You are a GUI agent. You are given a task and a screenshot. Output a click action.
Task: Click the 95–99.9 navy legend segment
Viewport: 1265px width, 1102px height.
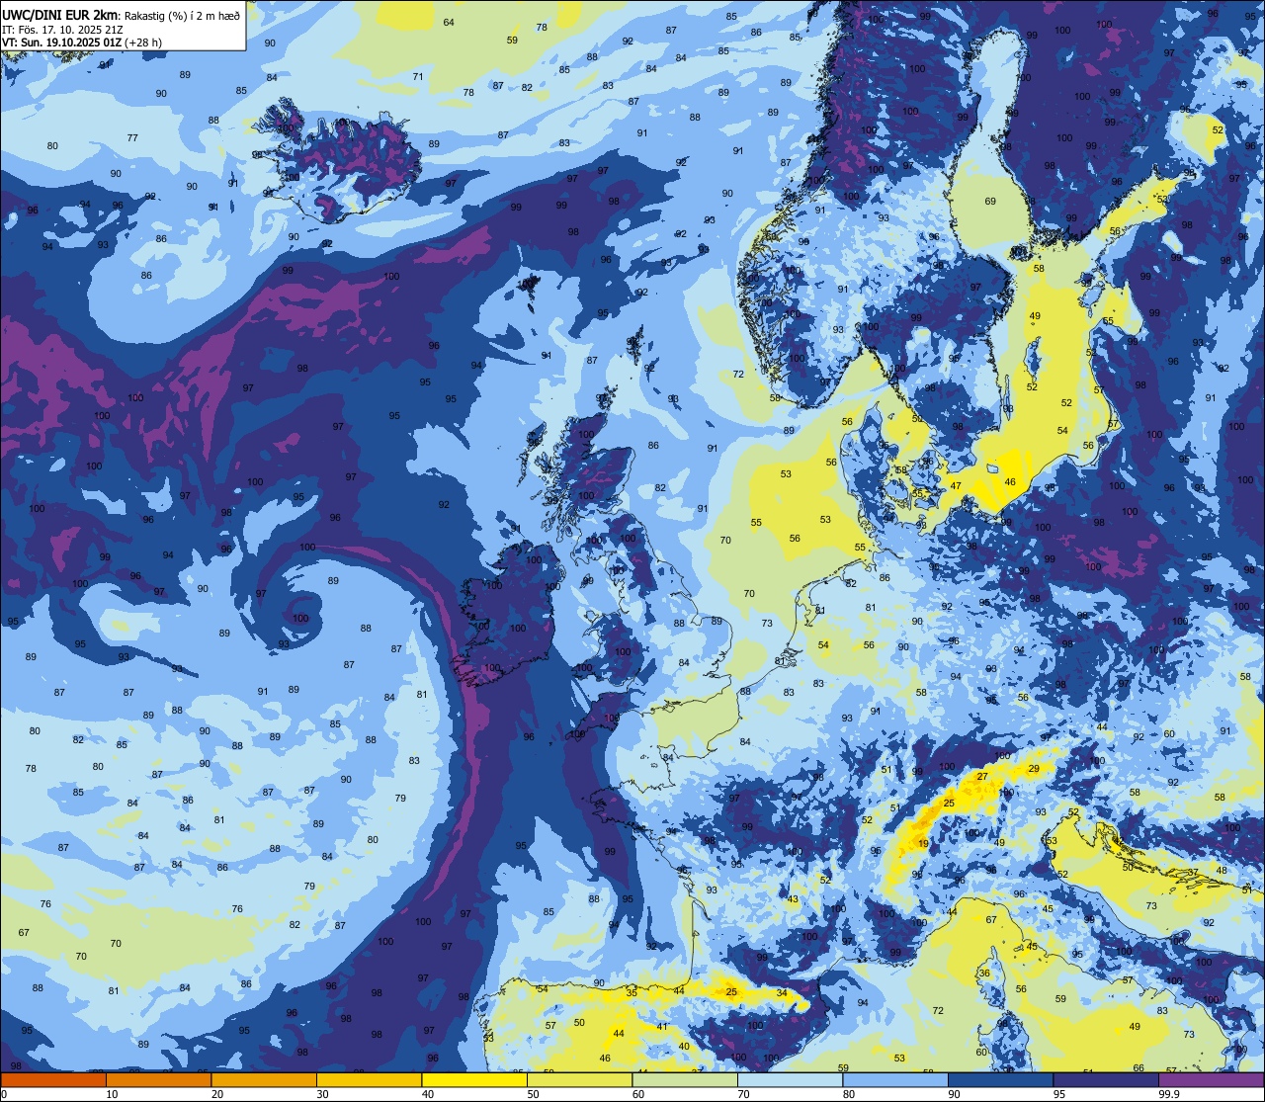pos(1106,1079)
